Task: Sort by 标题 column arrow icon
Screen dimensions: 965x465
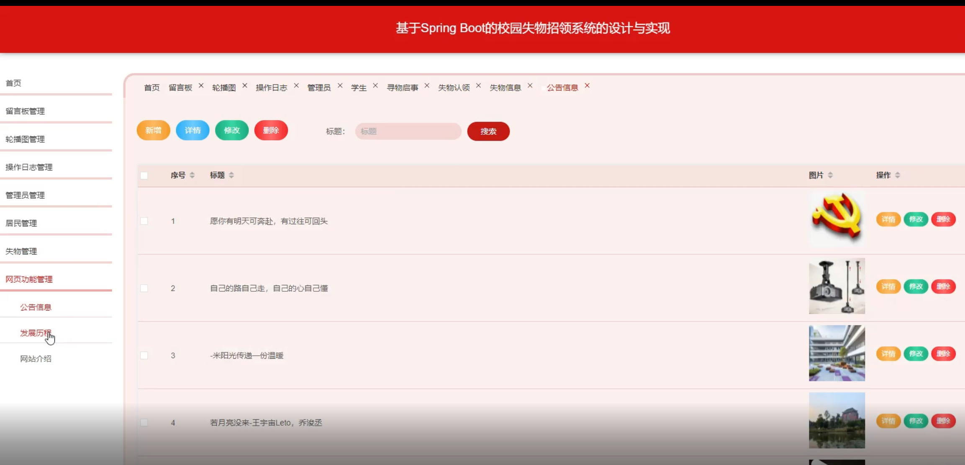Action: [231, 175]
